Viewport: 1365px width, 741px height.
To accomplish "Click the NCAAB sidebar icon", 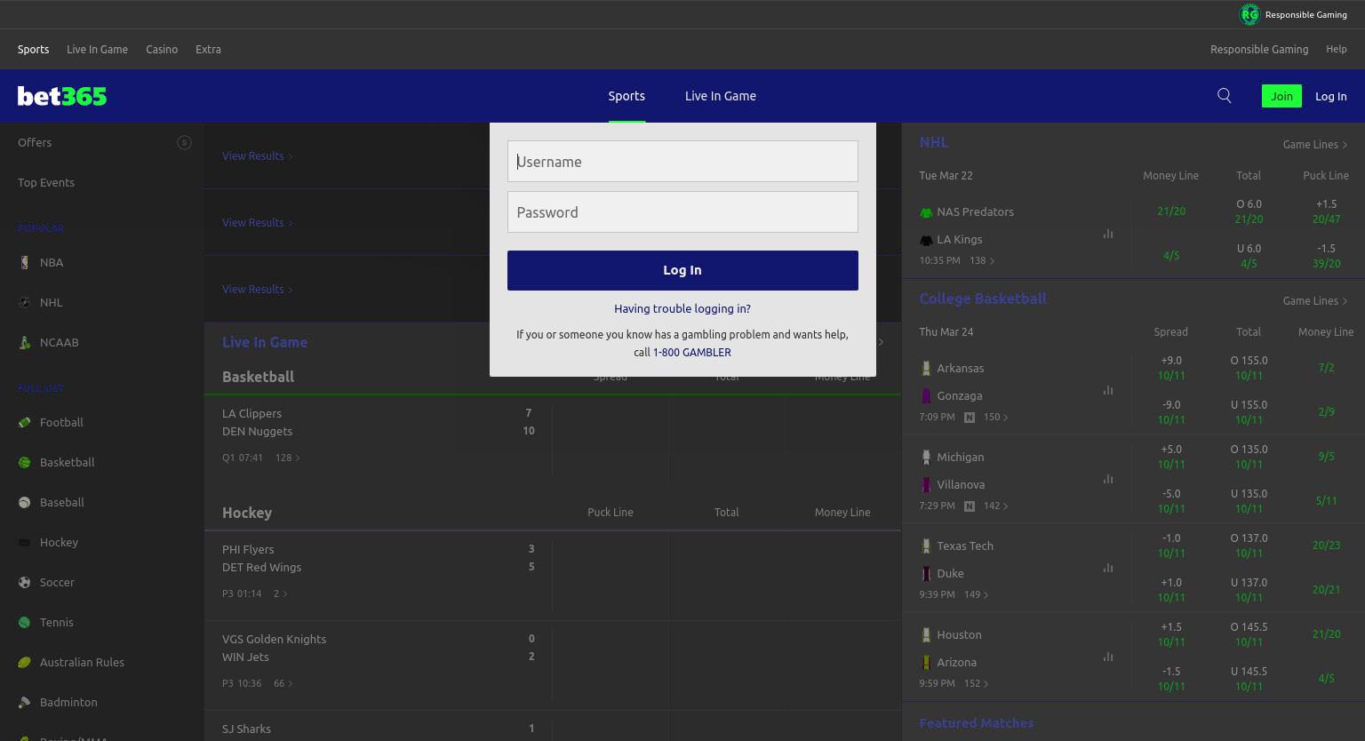I will 24,342.
